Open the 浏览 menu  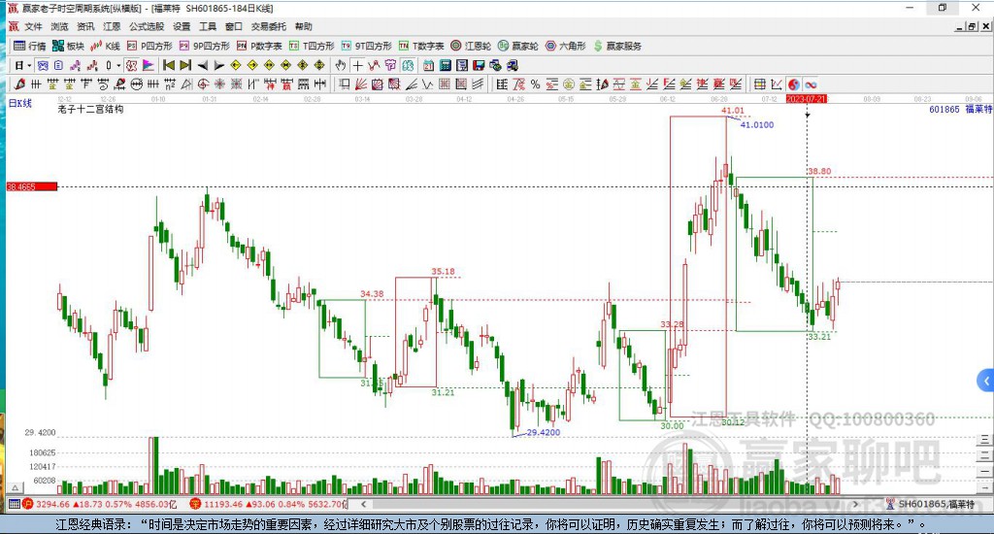tap(59, 26)
